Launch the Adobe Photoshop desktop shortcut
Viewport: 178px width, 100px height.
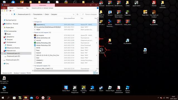(110, 23)
